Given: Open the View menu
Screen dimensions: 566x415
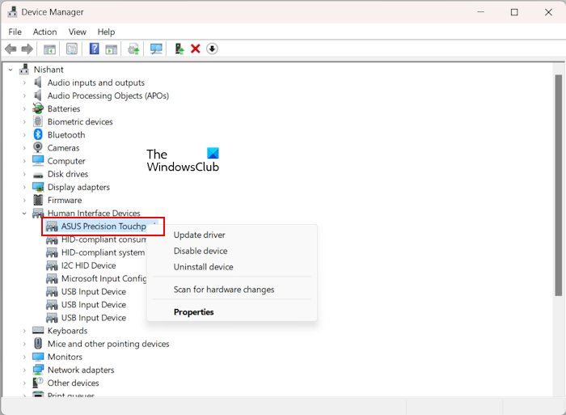Looking at the screenshot, I should click(78, 32).
